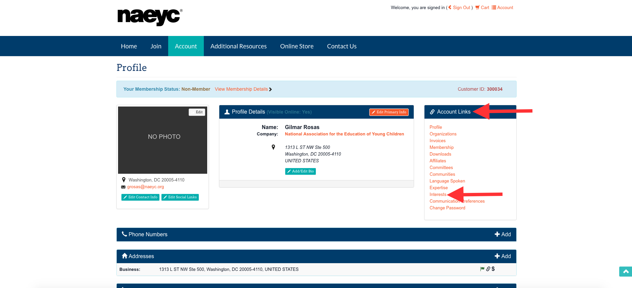Image resolution: width=632 pixels, height=288 pixels.
Task: Click the Addresses section header
Action: (316, 256)
